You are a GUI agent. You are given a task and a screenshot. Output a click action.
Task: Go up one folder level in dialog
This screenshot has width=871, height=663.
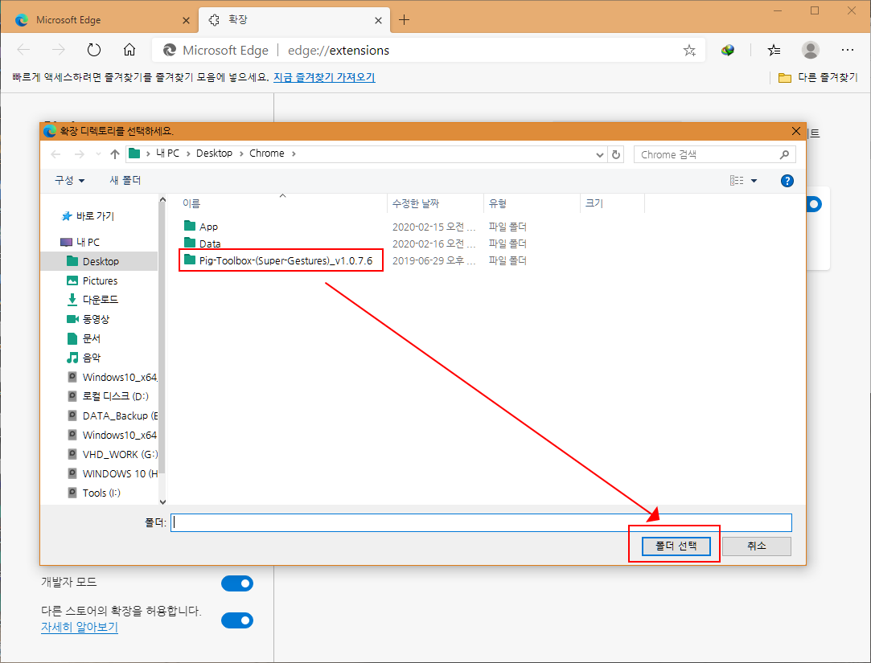[115, 154]
